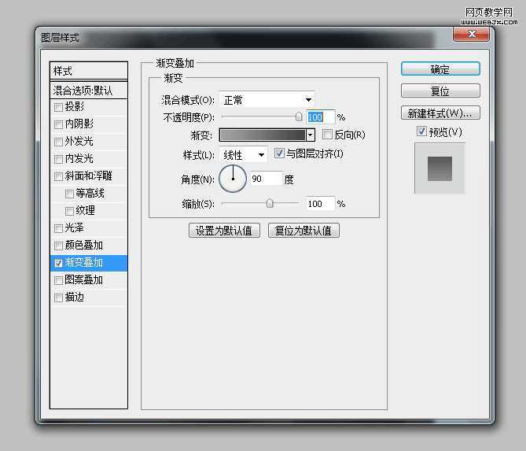526x451 pixels.
Task: Enable the 图案叠加 checkbox
Action: point(58,280)
